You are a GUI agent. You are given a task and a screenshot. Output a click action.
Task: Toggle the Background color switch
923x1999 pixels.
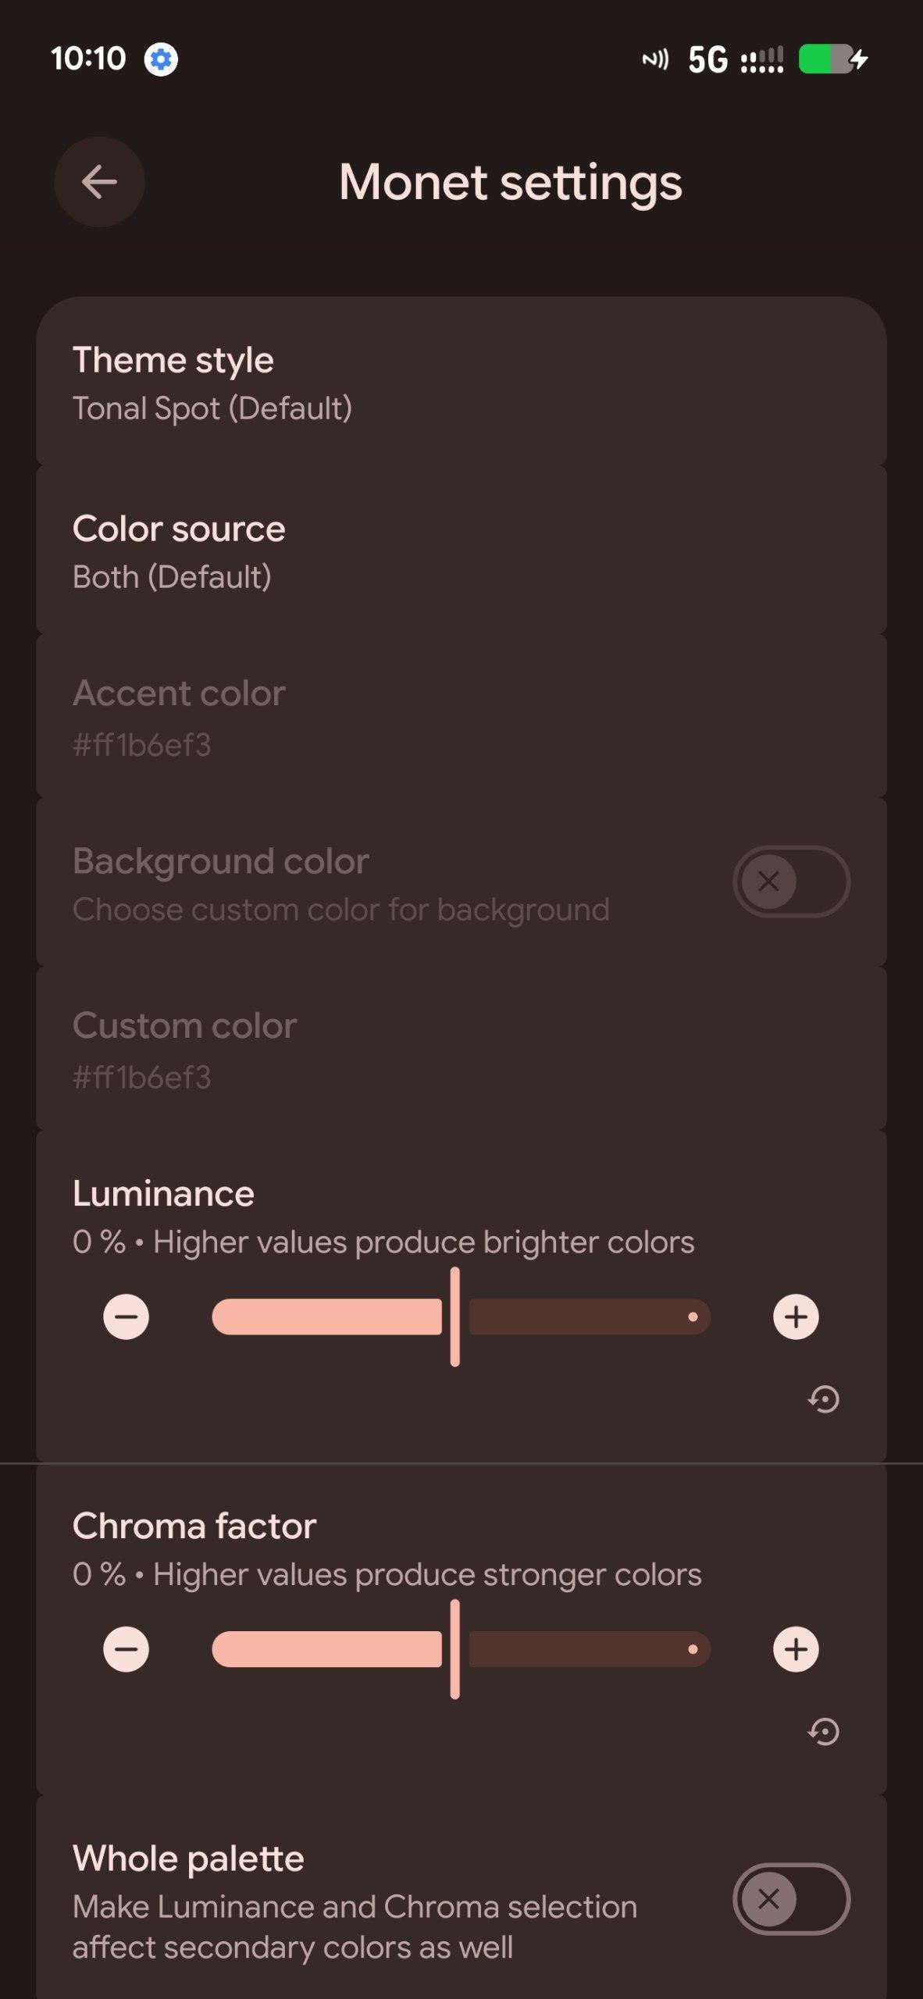(790, 882)
